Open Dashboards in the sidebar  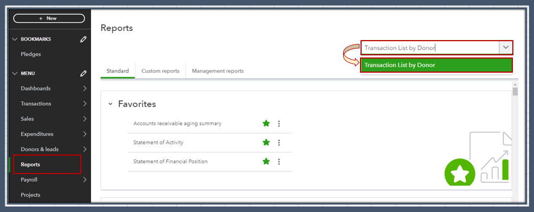click(36, 88)
